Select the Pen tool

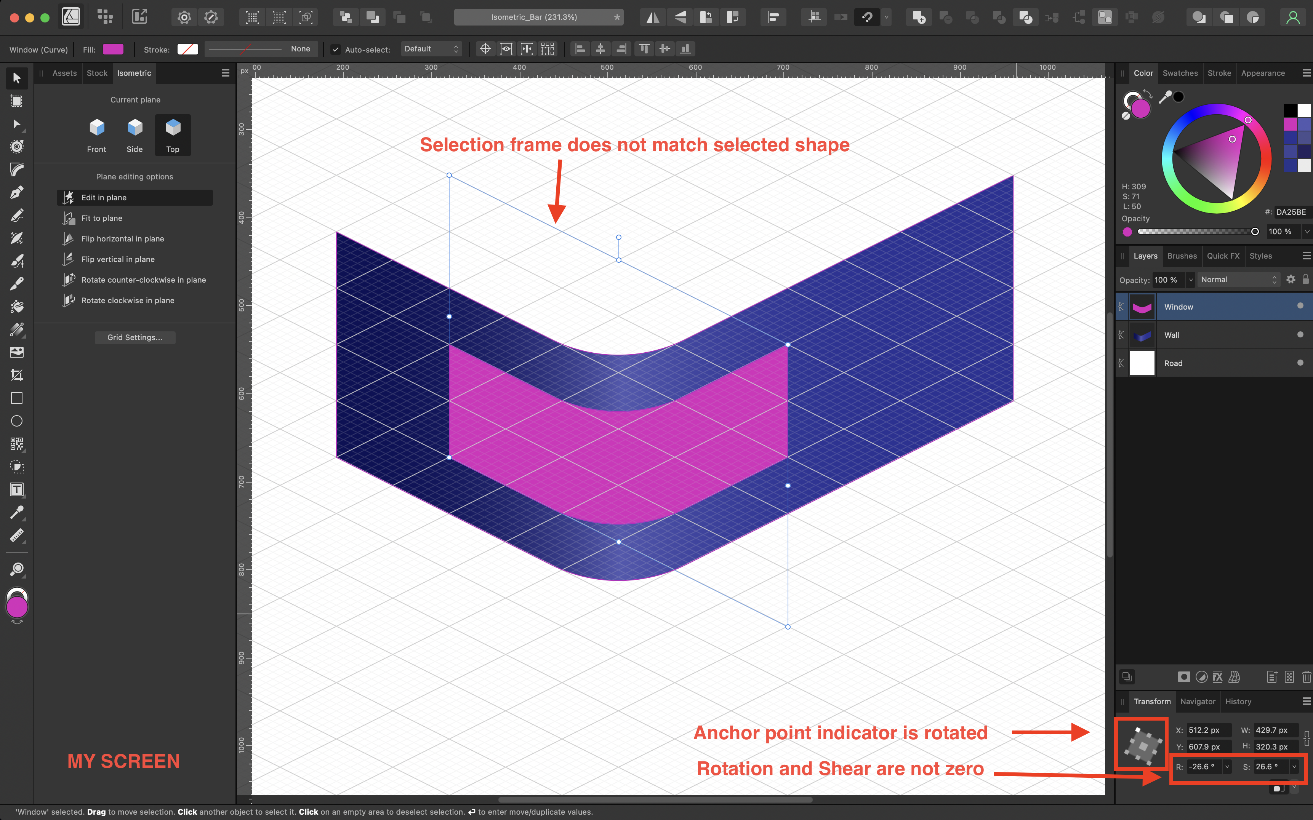pyautogui.click(x=17, y=192)
